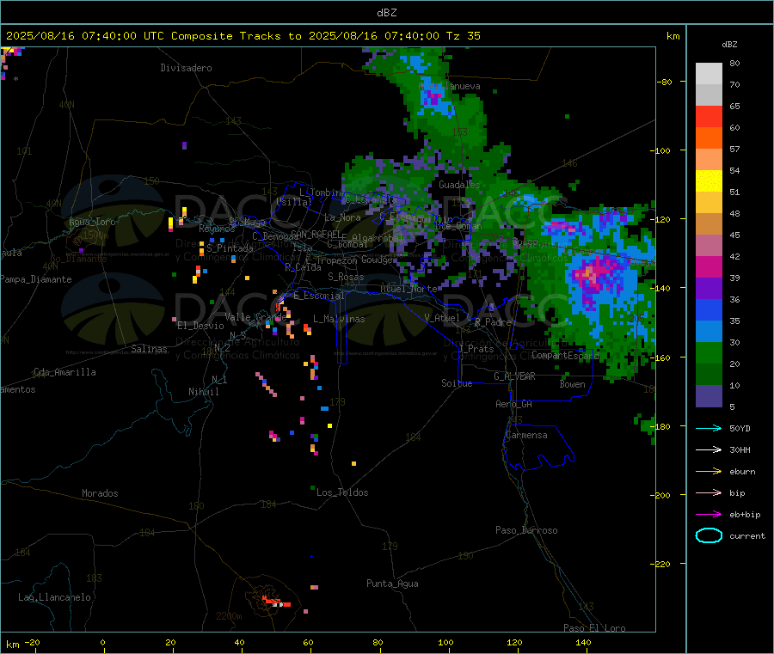The height and width of the screenshot is (654, 774).
Task: Click the cyan 50YD arrow icon
Action: (x=709, y=428)
